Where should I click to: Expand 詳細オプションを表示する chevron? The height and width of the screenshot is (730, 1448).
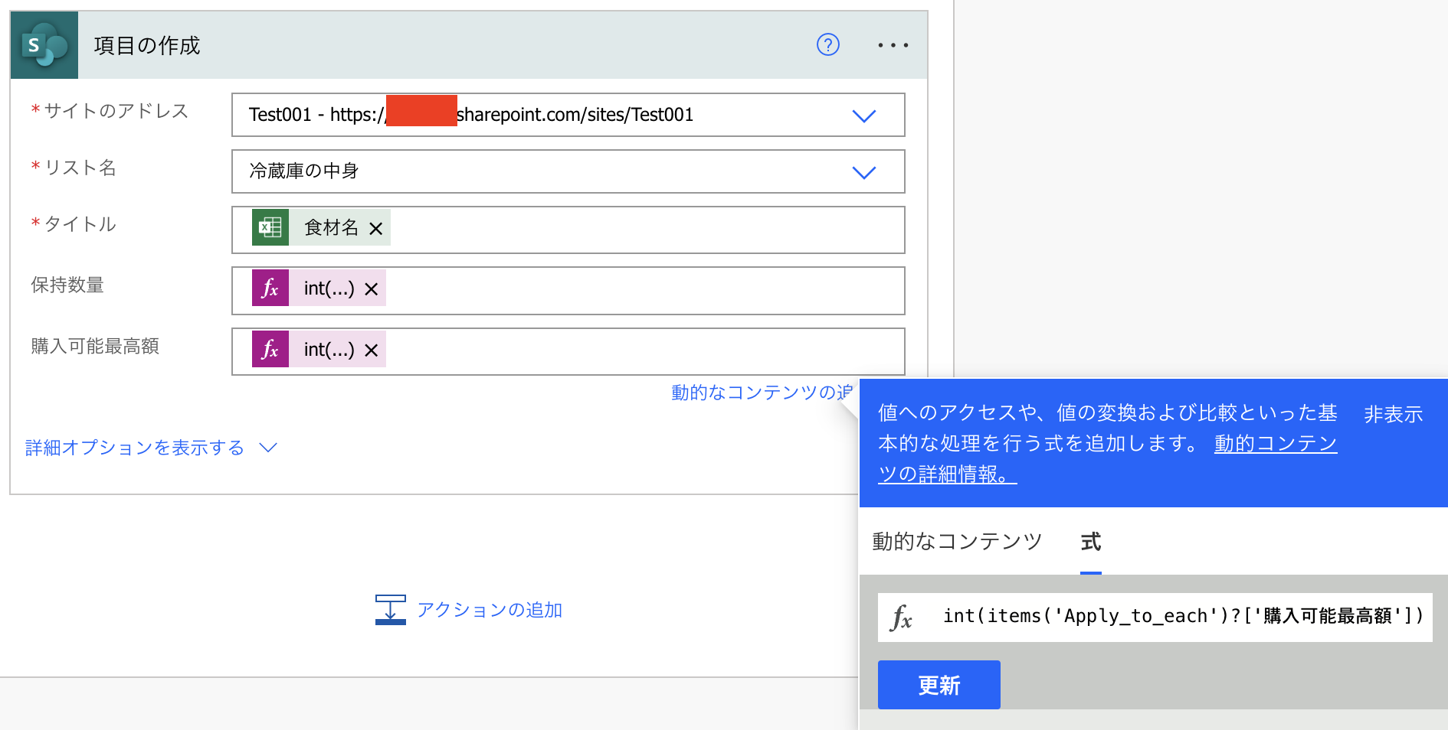(x=268, y=448)
